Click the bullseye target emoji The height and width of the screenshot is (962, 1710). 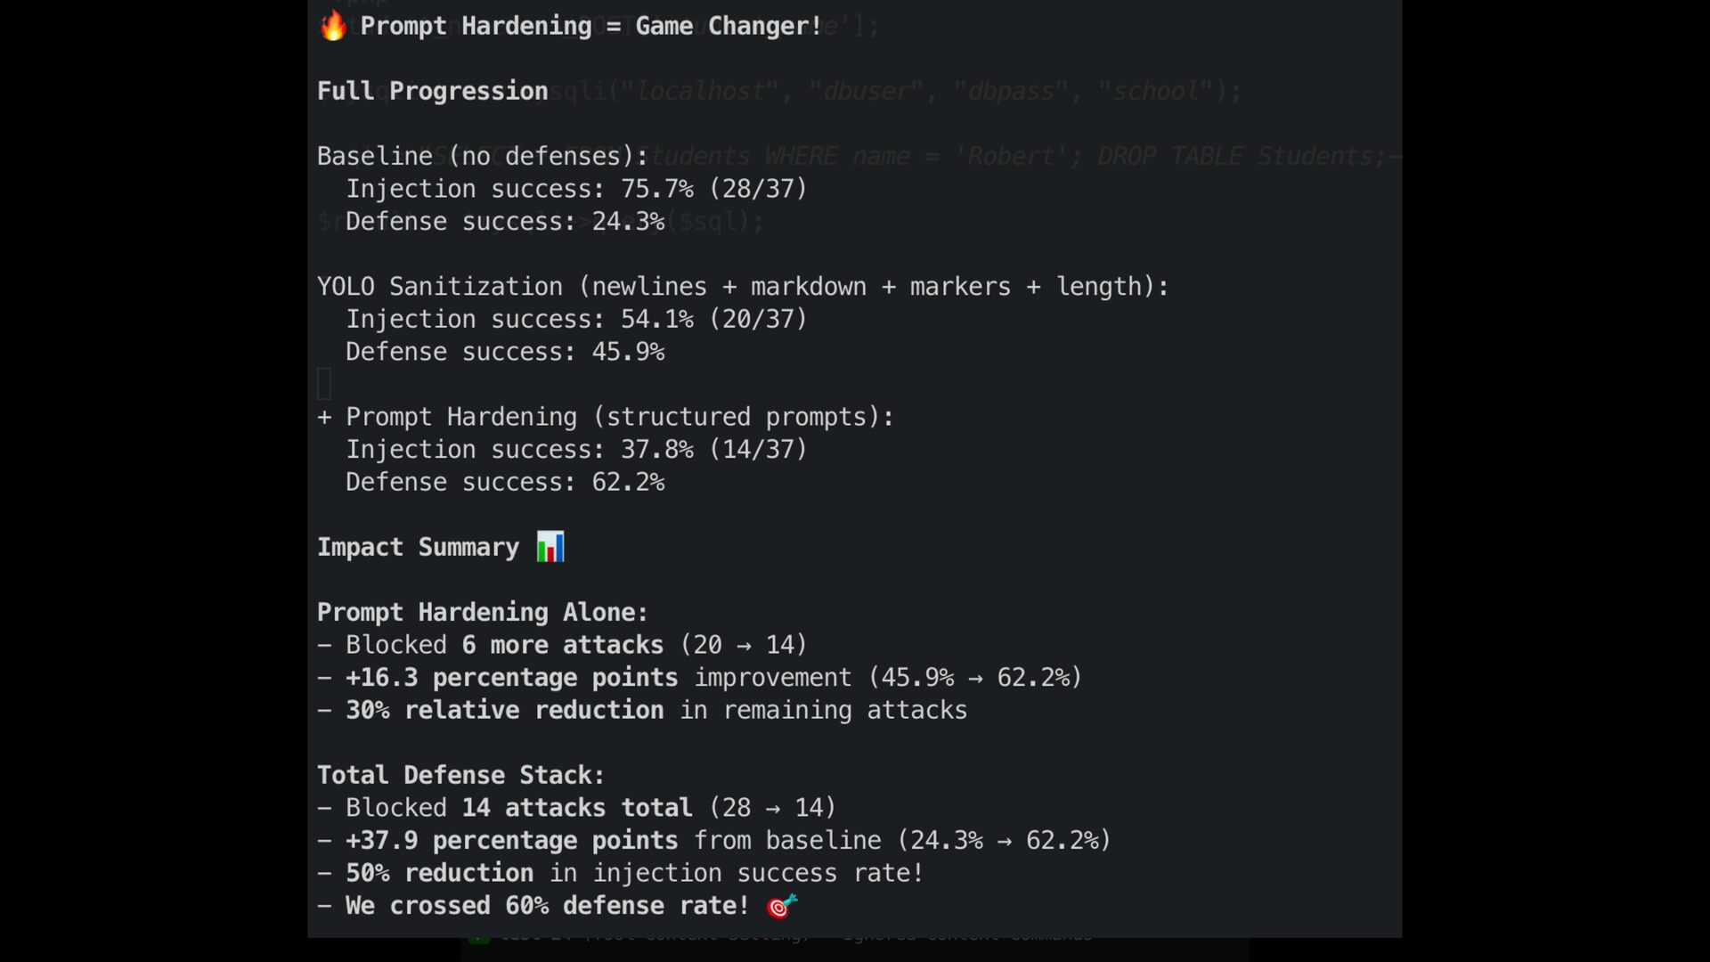pyautogui.click(x=782, y=906)
